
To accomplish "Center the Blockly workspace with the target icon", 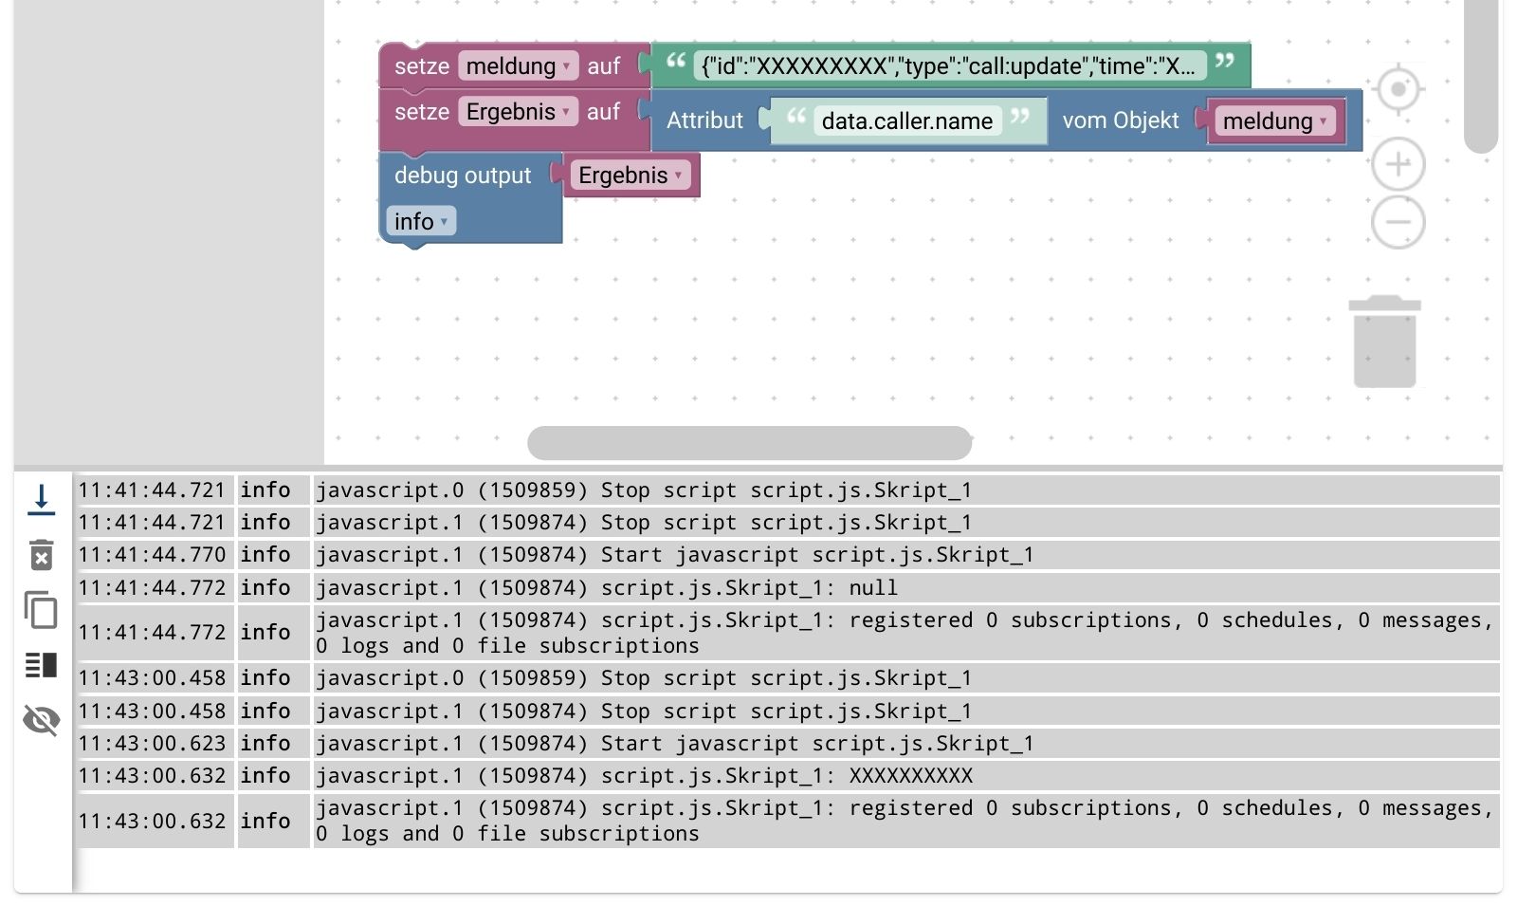I will [1398, 90].
